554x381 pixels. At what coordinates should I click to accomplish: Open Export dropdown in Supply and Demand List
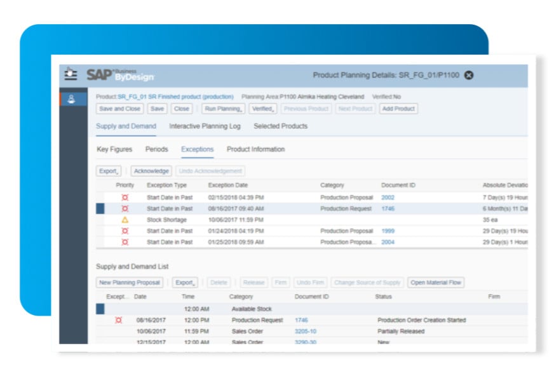[x=185, y=283]
